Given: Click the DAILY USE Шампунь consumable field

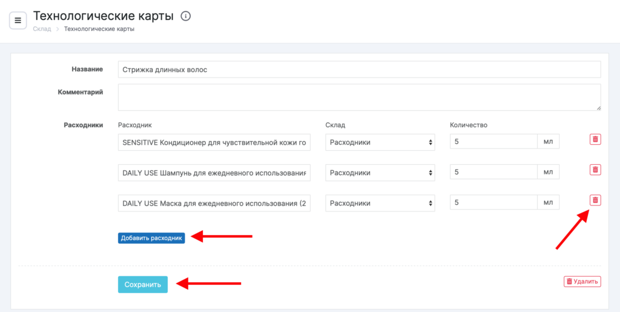Looking at the screenshot, I should [x=214, y=173].
